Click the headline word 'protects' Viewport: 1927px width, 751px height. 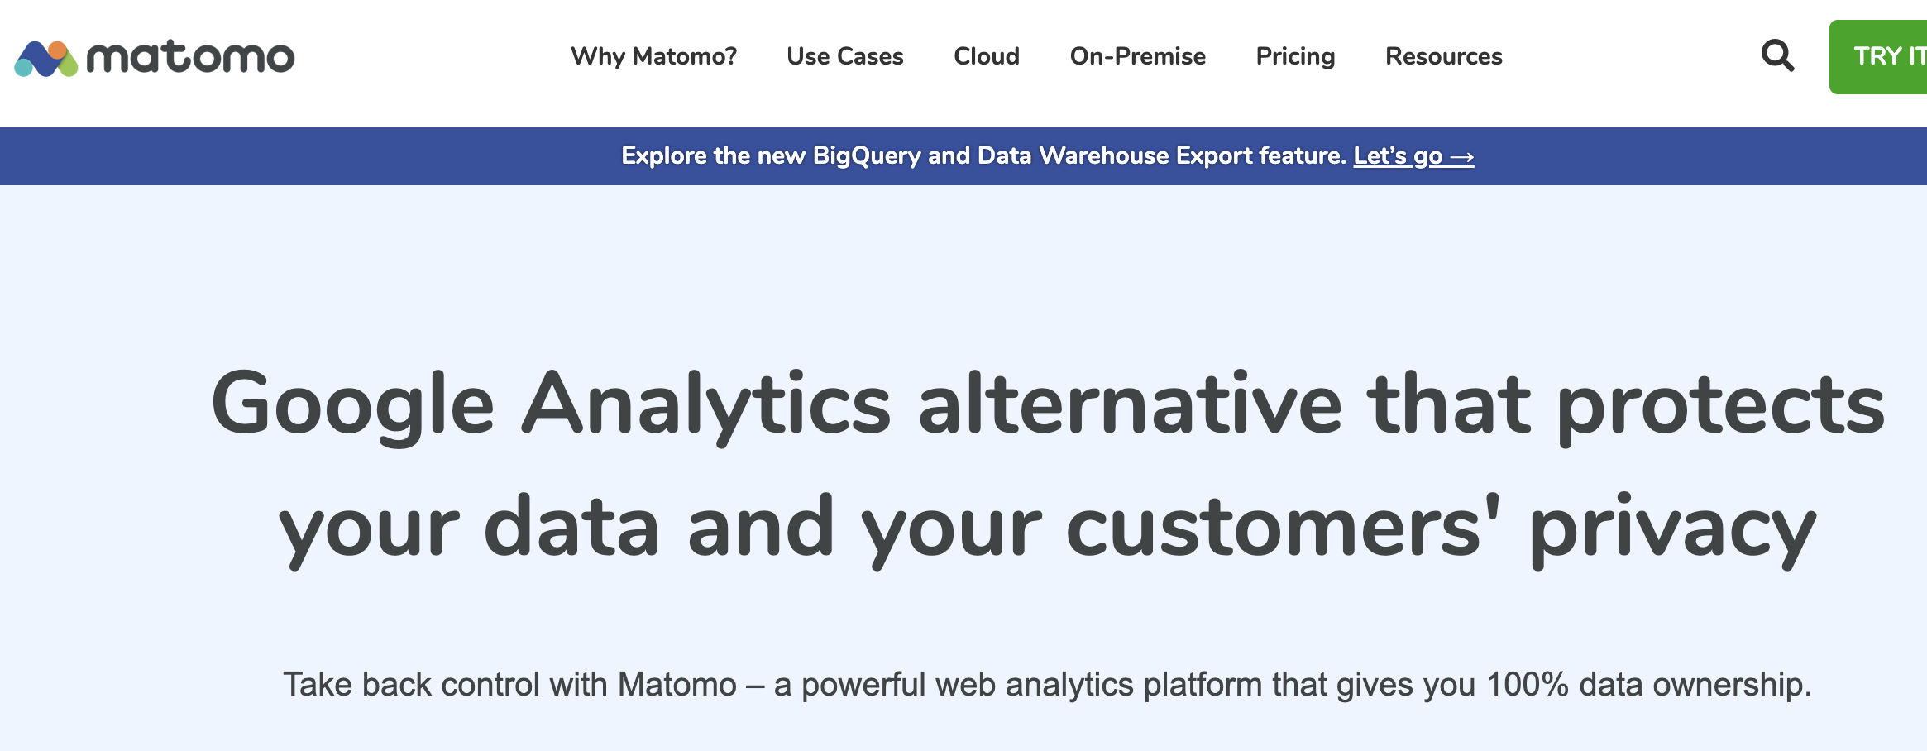[1720, 404]
